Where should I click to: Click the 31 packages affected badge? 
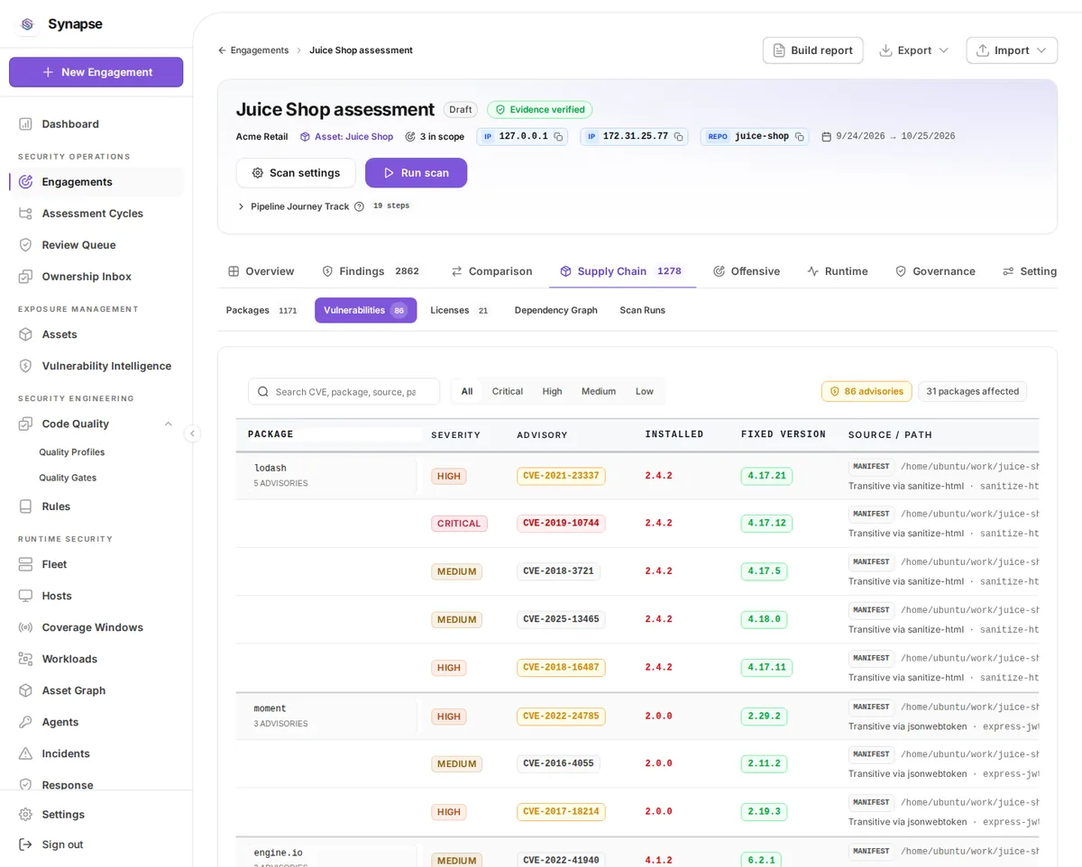(x=972, y=391)
